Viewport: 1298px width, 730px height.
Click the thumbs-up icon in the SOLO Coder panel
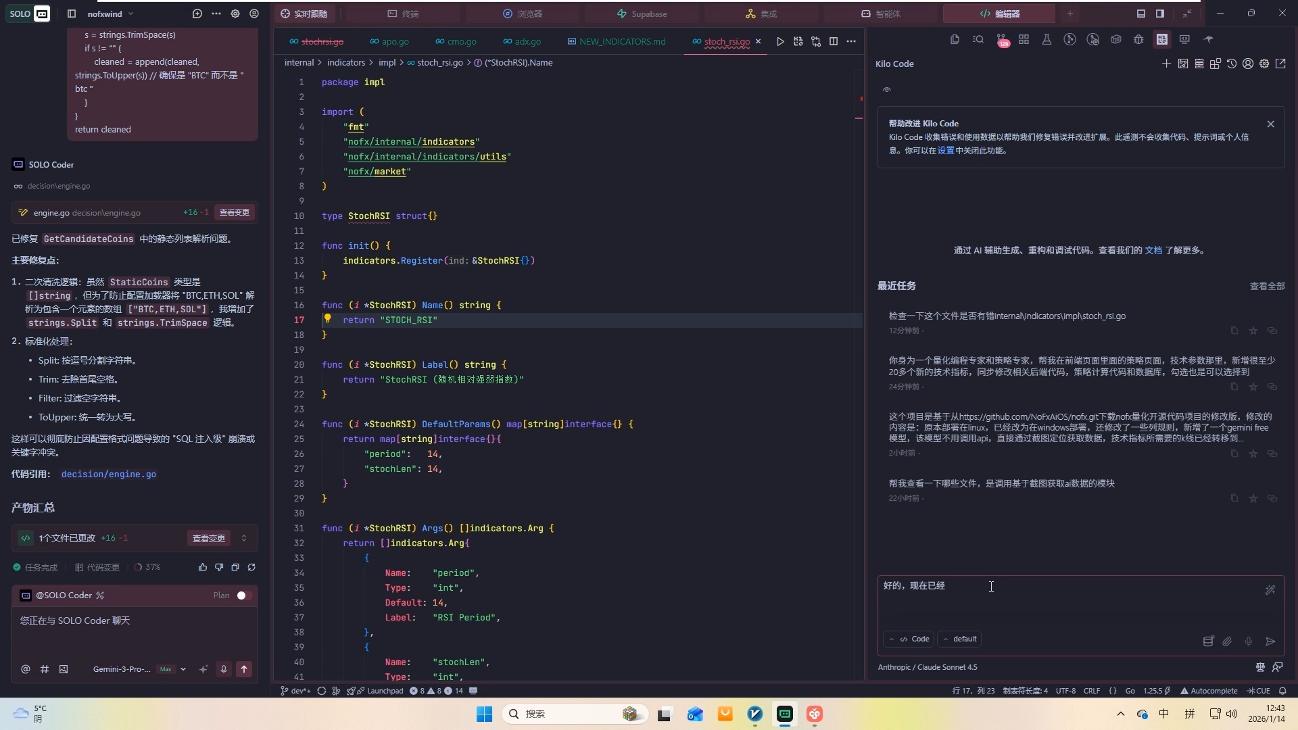(203, 567)
